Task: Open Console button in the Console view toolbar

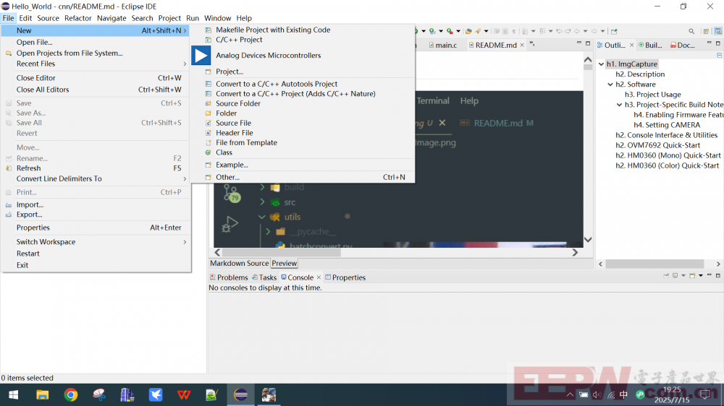Action: [x=692, y=275]
